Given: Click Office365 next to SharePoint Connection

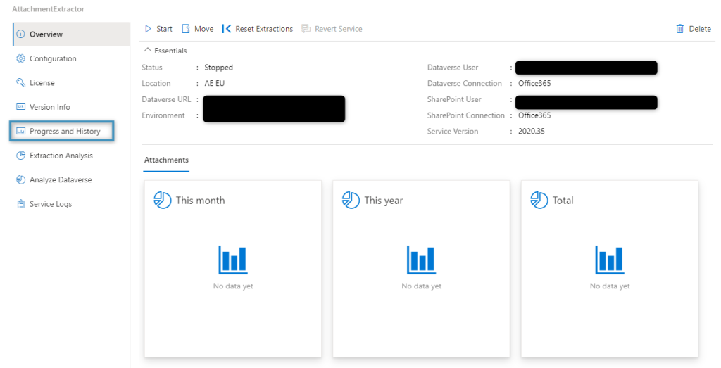Looking at the screenshot, I should [534, 115].
